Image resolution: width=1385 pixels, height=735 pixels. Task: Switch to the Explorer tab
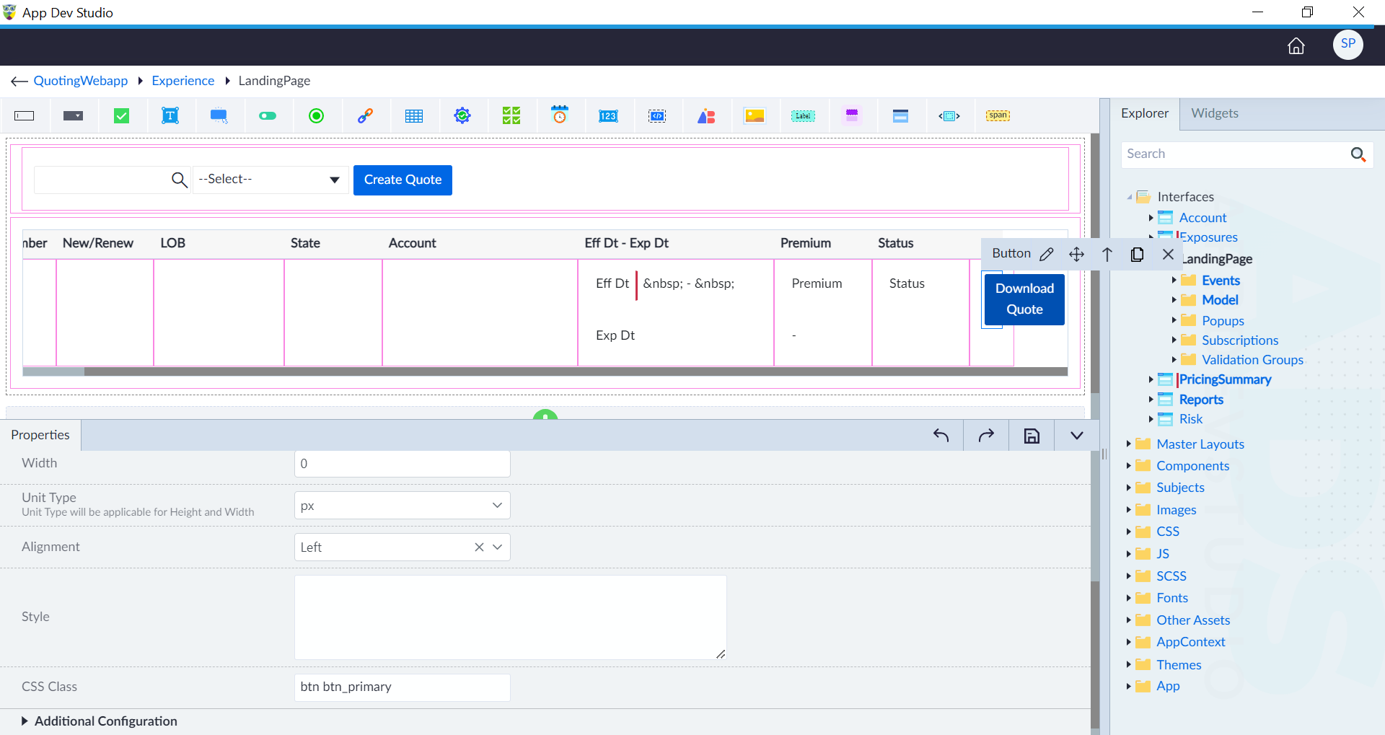(1145, 113)
